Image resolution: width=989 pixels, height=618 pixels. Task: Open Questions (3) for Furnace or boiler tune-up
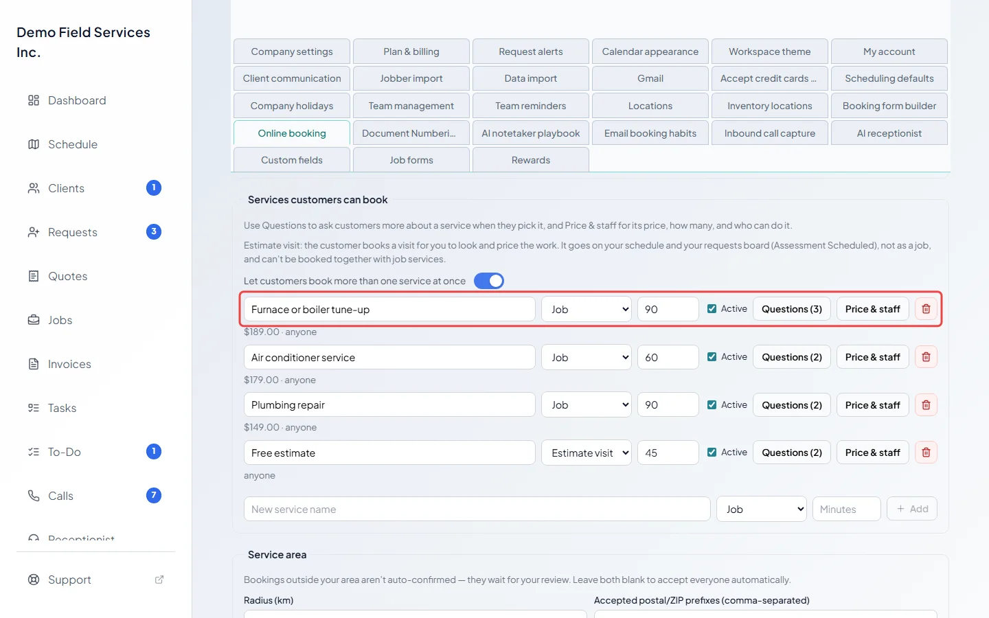pyautogui.click(x=792, y=309)
